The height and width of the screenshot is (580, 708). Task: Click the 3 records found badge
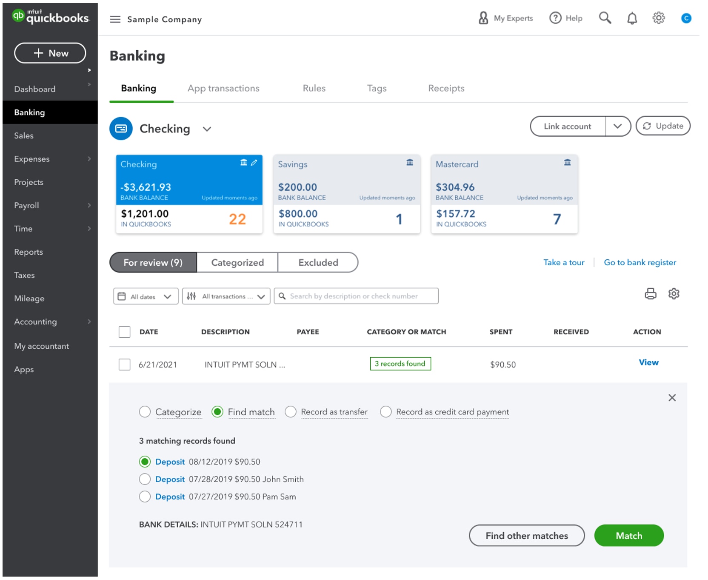click(x=400, y=364)
